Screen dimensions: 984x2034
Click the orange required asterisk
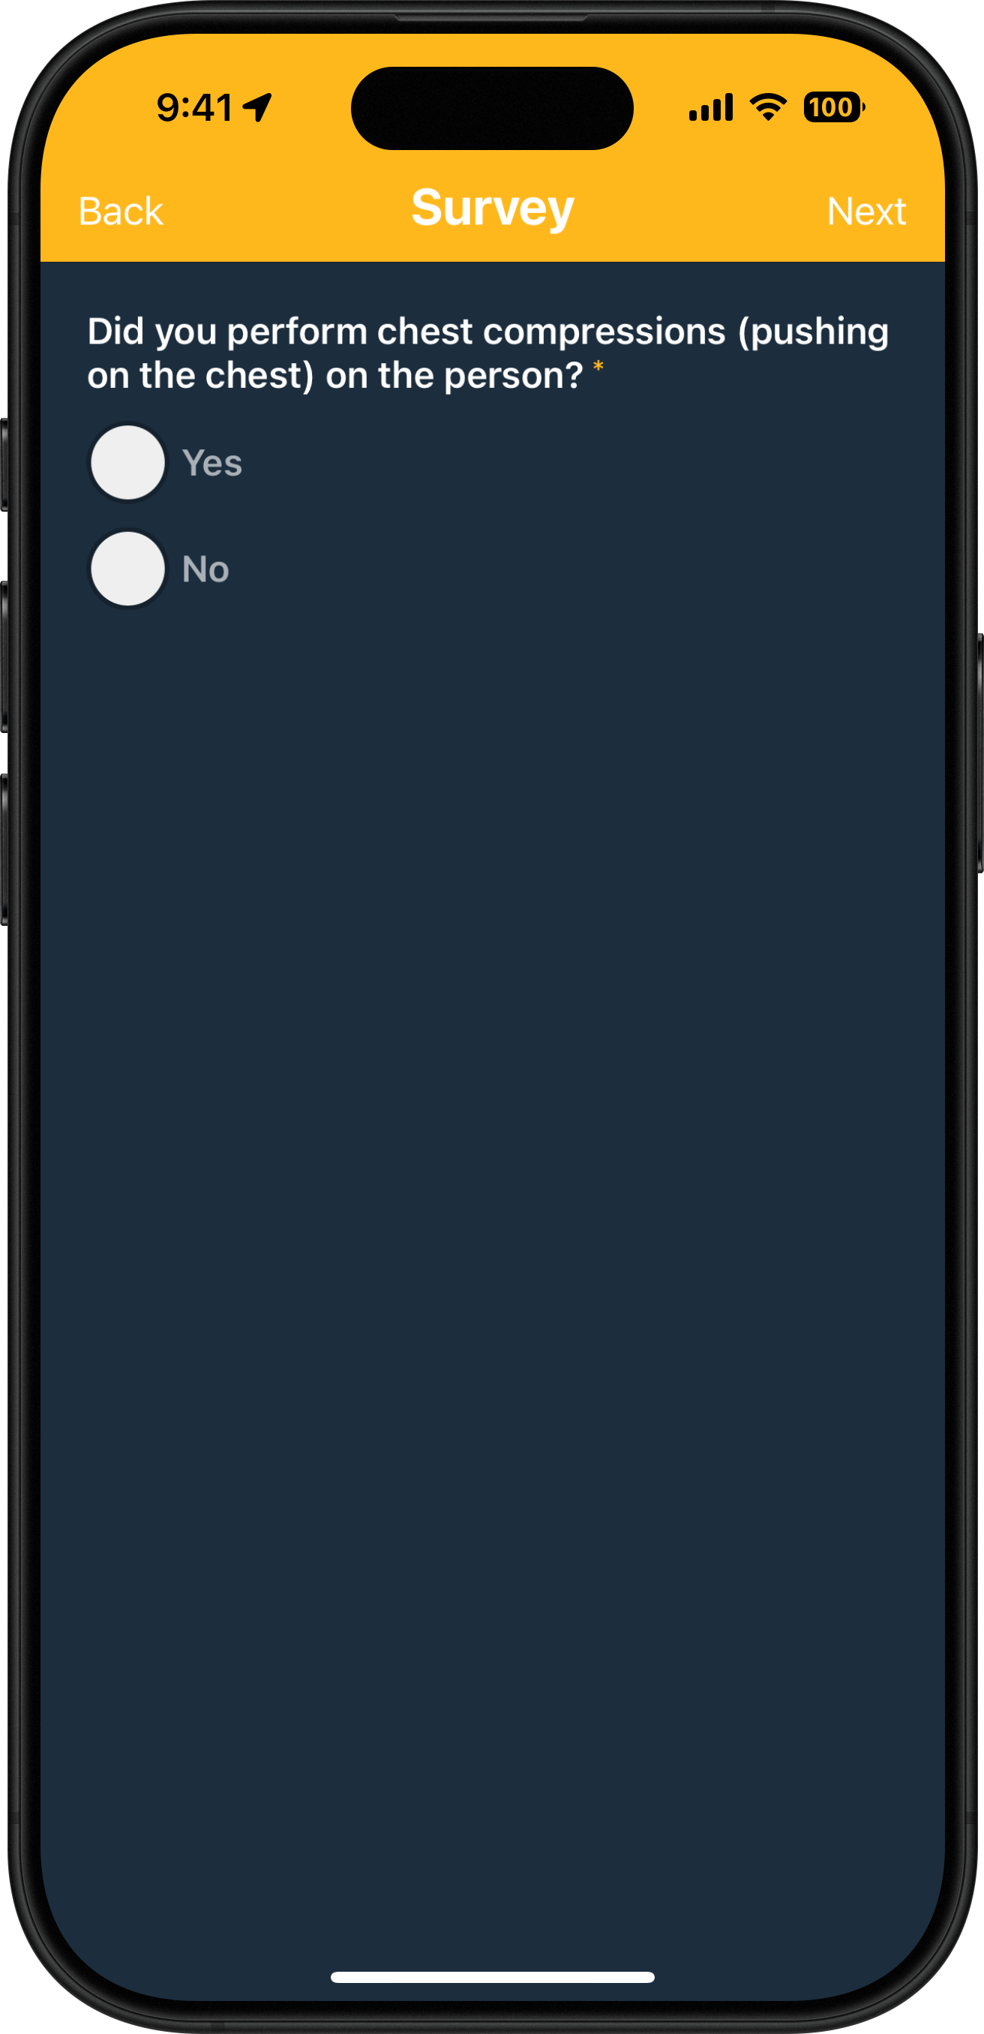click(x=598, y=366)
